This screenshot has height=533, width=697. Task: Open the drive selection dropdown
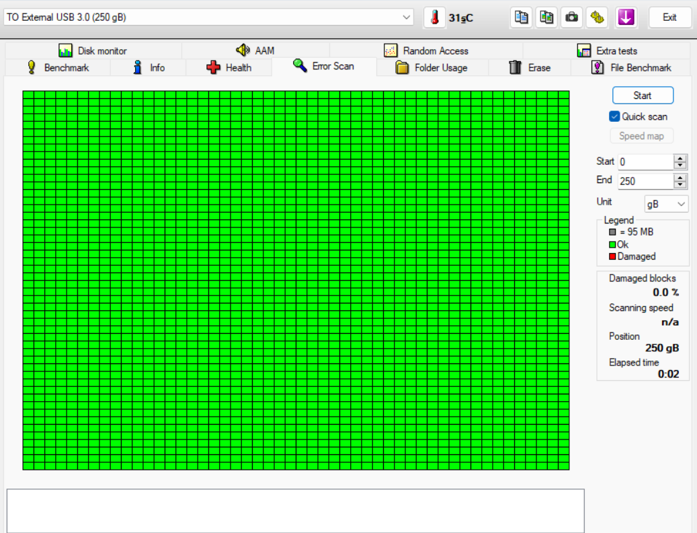coord(208,17)
